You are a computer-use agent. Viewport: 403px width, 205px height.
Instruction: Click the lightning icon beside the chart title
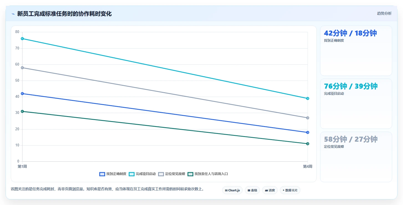13,14
